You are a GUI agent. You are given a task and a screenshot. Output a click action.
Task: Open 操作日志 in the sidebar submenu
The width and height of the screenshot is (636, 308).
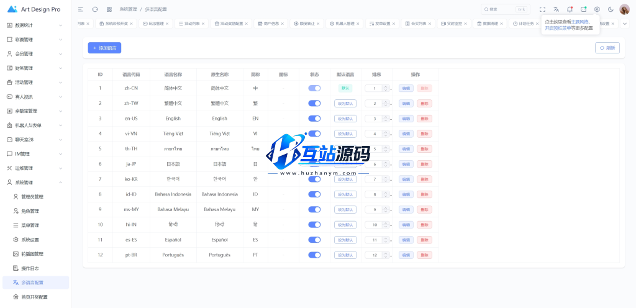35,268
